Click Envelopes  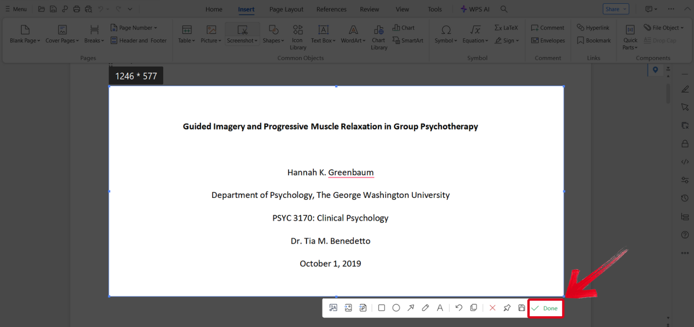pyautogui.click(x=548, y=41)
